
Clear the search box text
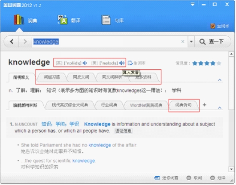pyautogui.click(x=183, y=41)
